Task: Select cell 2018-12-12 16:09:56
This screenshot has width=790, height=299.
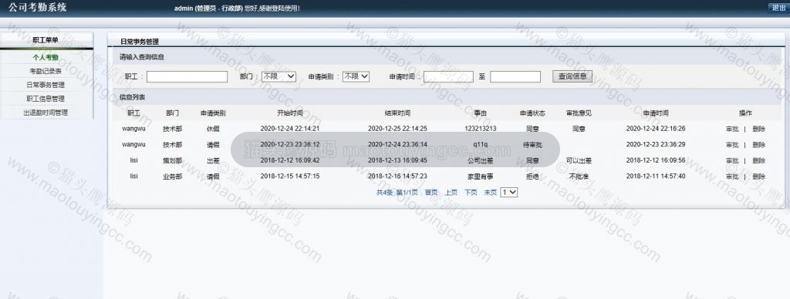Action: [656, 161]
